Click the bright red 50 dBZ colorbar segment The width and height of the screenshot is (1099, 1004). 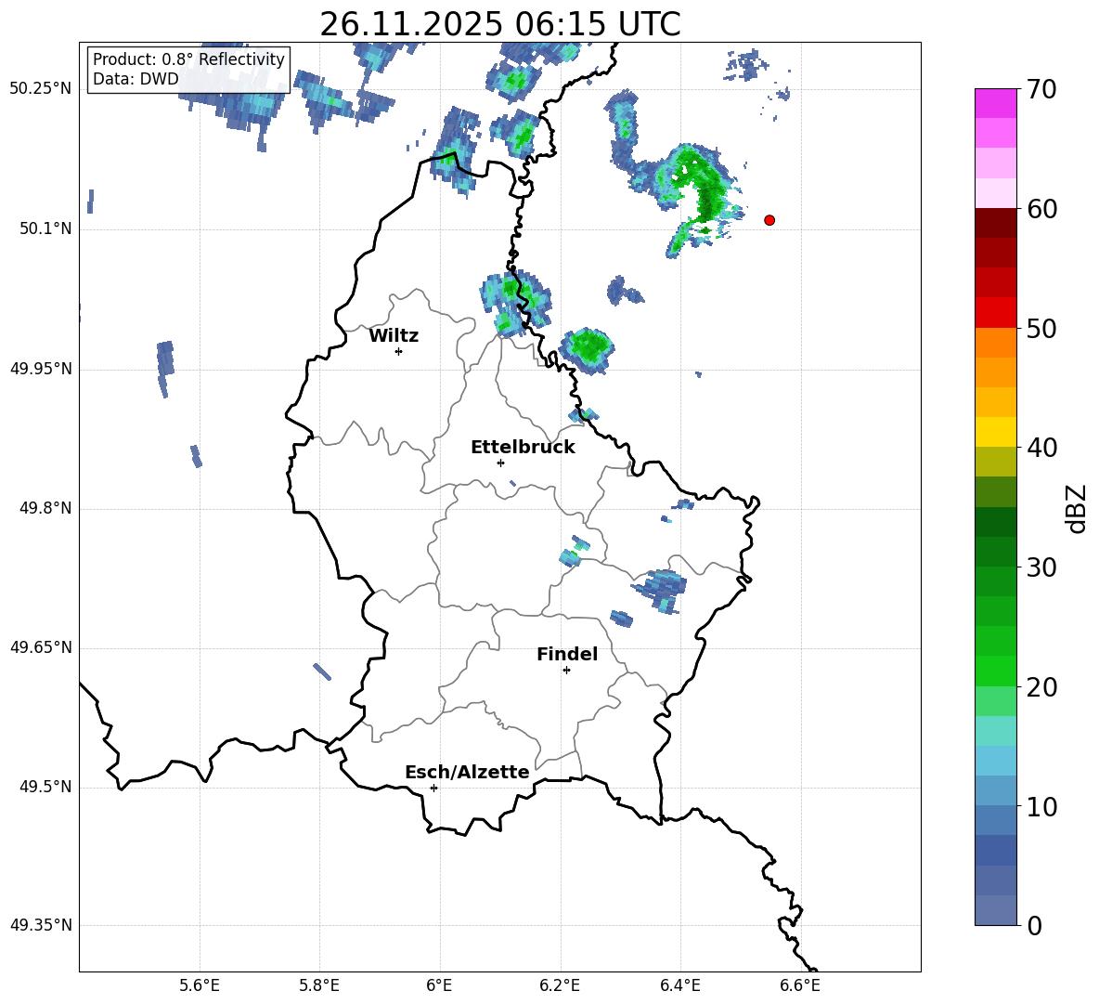coord(996,313)
